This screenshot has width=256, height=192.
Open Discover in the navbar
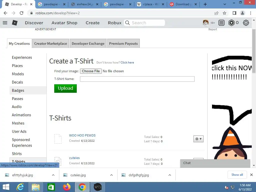click(x=34, y=23)
